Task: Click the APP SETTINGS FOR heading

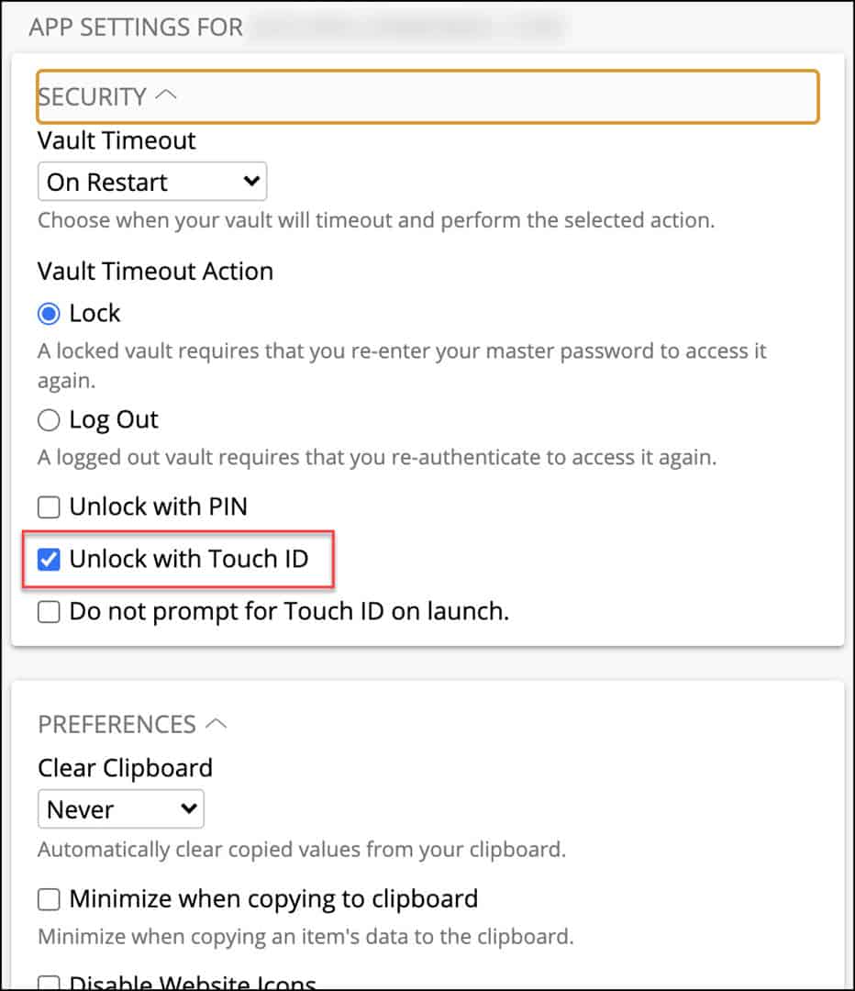Action: tap(134, 27)
